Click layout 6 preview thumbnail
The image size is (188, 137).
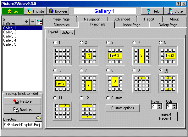click(62, 83)
